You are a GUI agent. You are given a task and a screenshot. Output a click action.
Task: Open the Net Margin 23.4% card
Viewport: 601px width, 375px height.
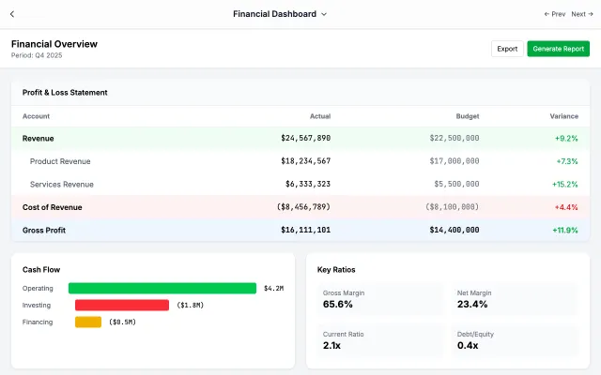coord(515,299)
